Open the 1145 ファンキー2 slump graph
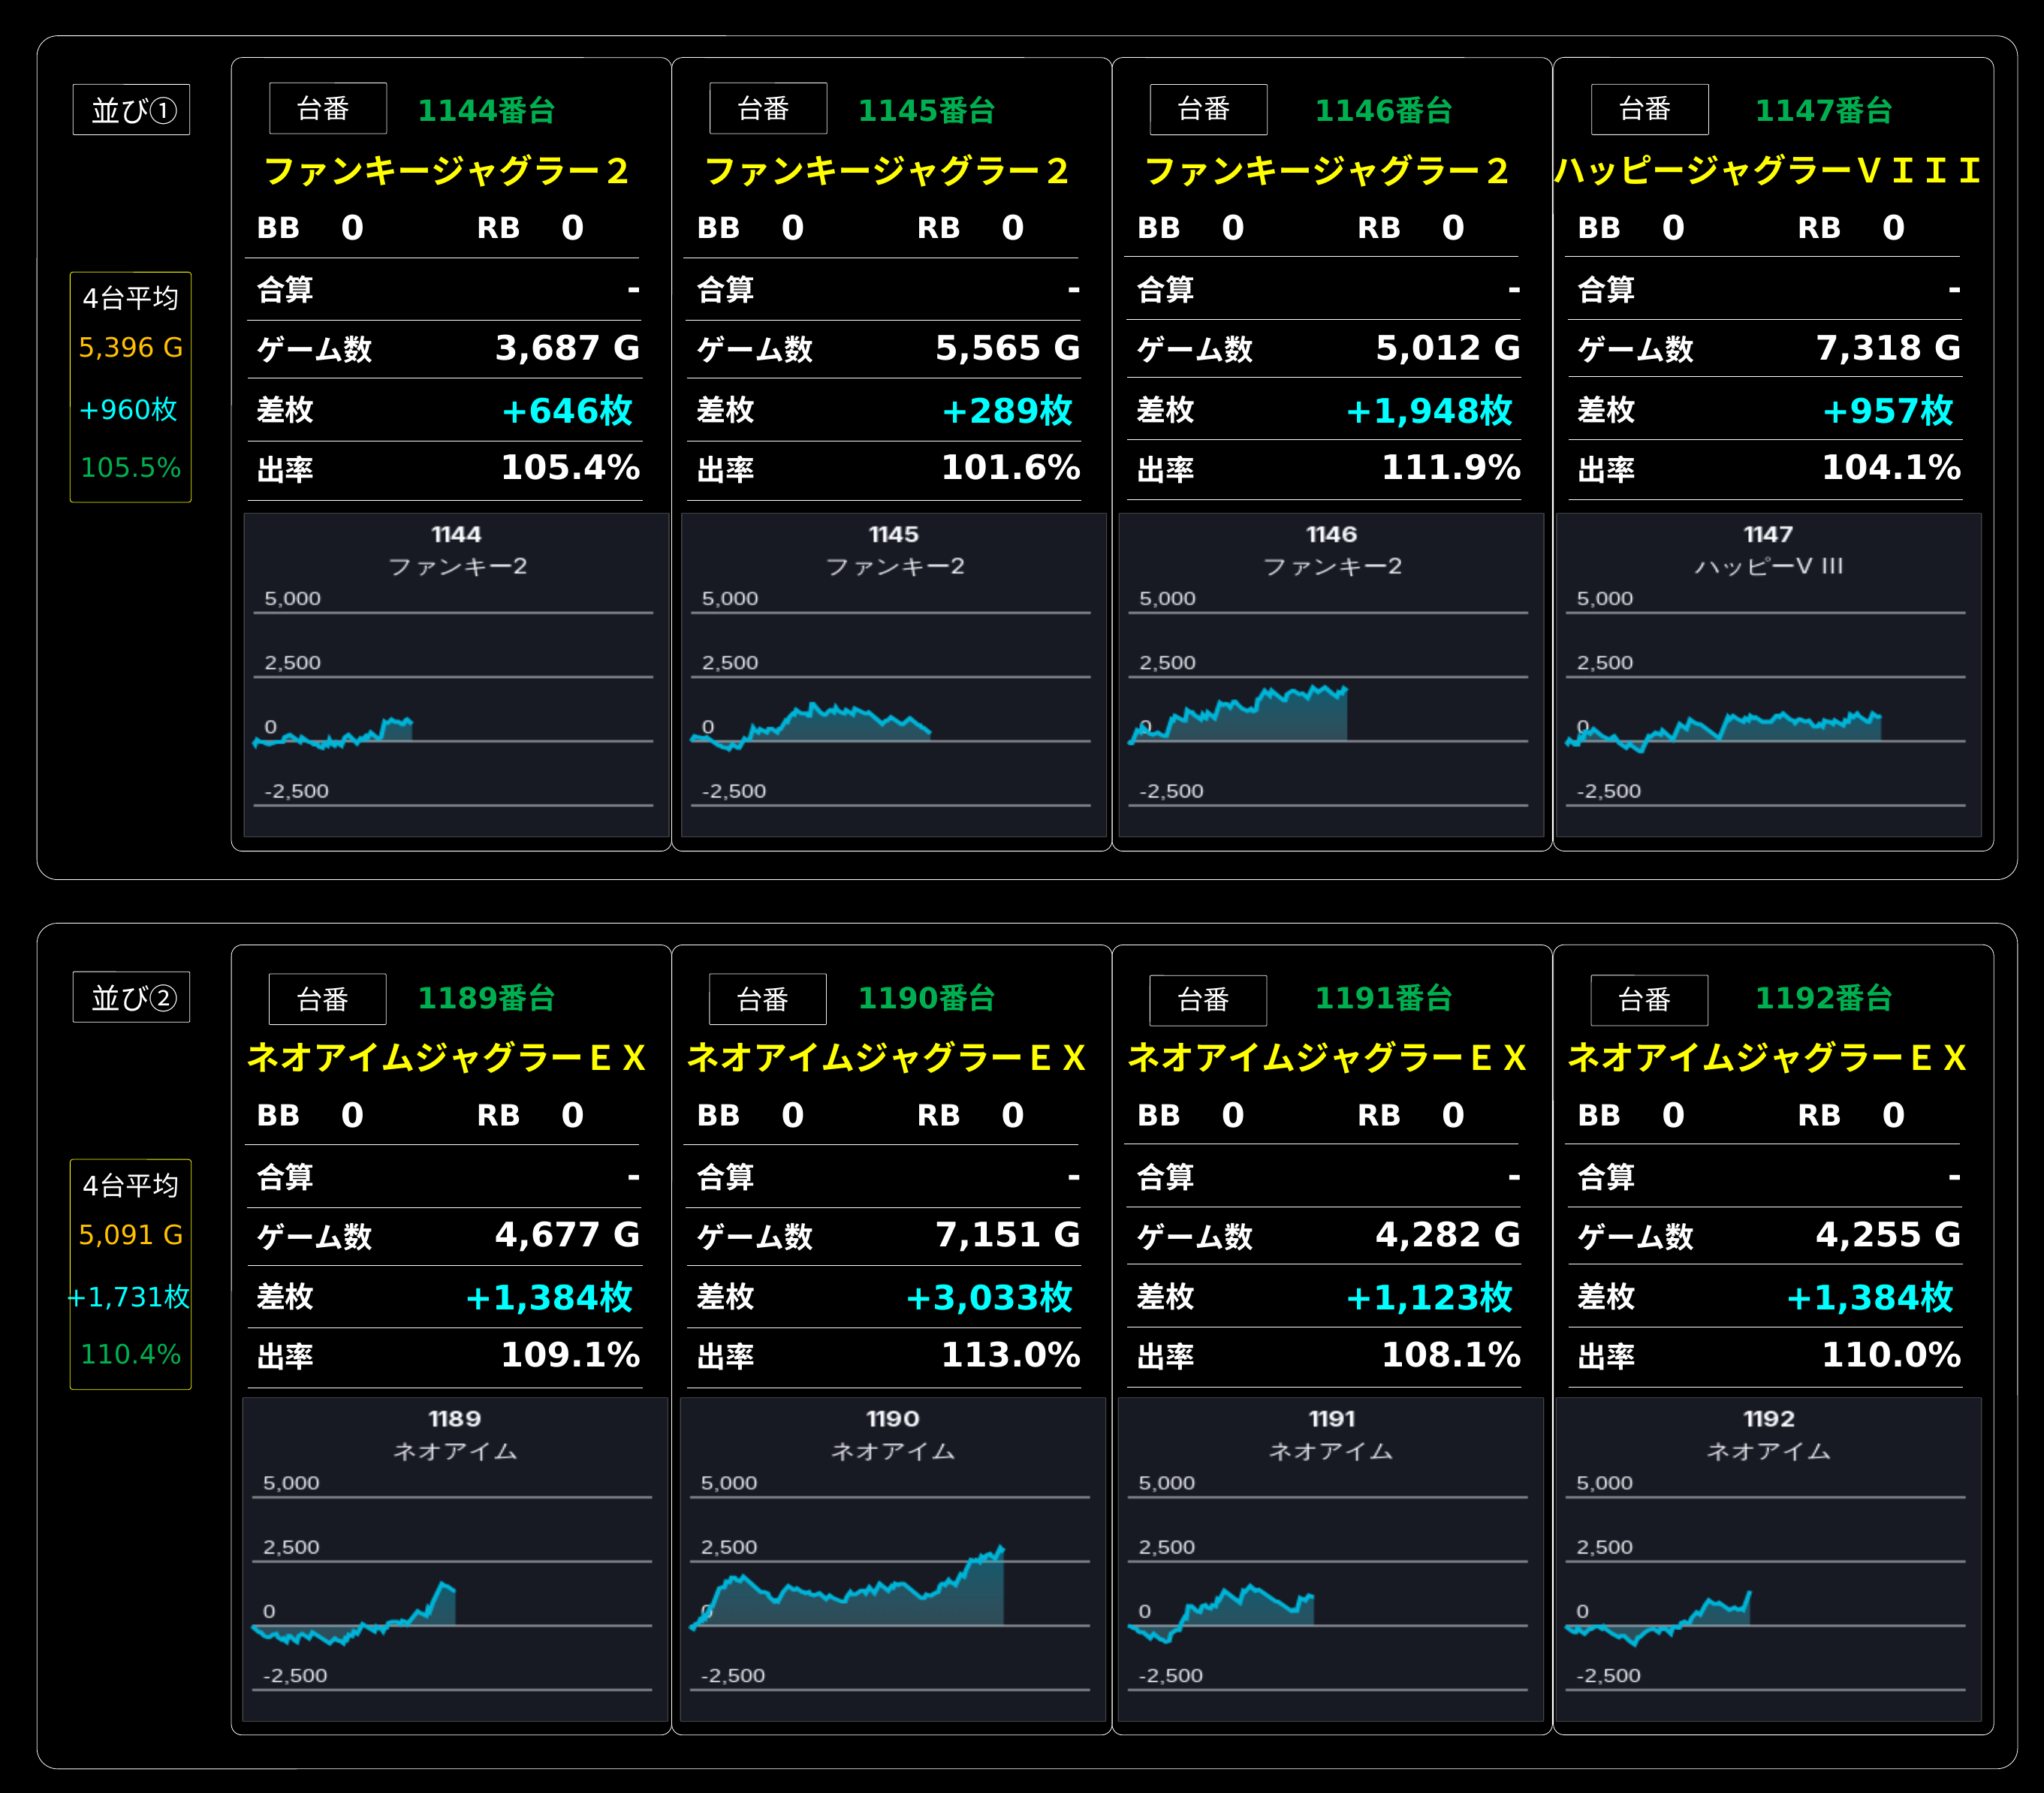The width and height of the screenshot is (2044, 1793). (x=894, y=675)
